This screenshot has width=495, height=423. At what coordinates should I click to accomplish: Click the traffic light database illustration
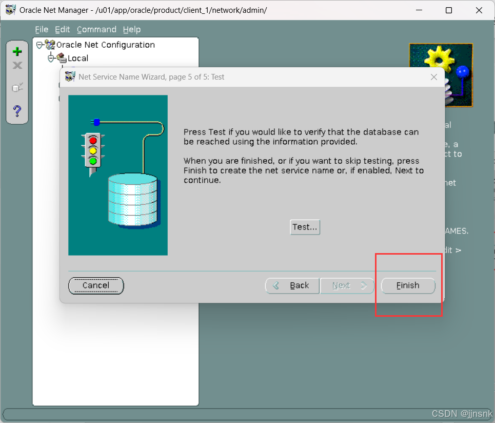118,176
